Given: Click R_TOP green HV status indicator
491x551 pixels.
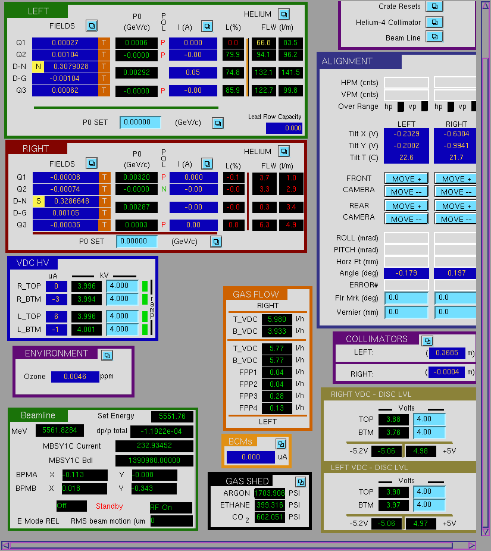Looking at the screenshot, I should [145, 286].
